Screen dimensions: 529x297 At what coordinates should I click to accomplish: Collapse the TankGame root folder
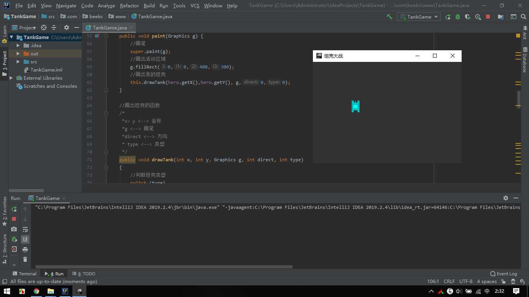[12, 38]
